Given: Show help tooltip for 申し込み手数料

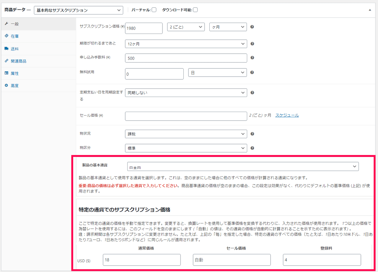Looking at the screenshot, I should (x=252, y=58).
